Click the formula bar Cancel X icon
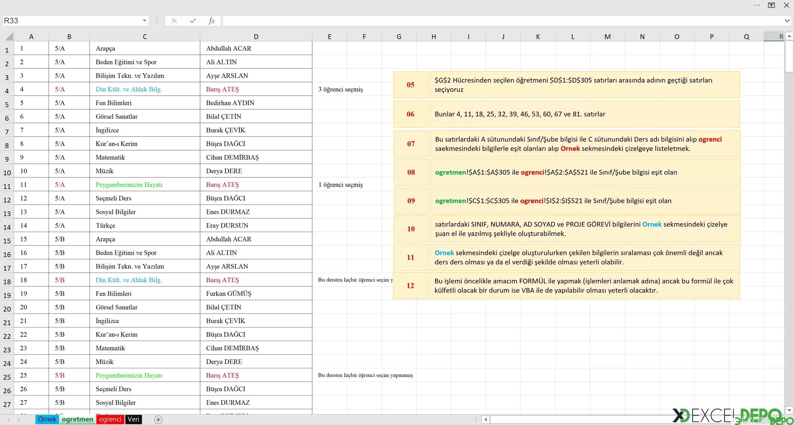 coord(174,21)
